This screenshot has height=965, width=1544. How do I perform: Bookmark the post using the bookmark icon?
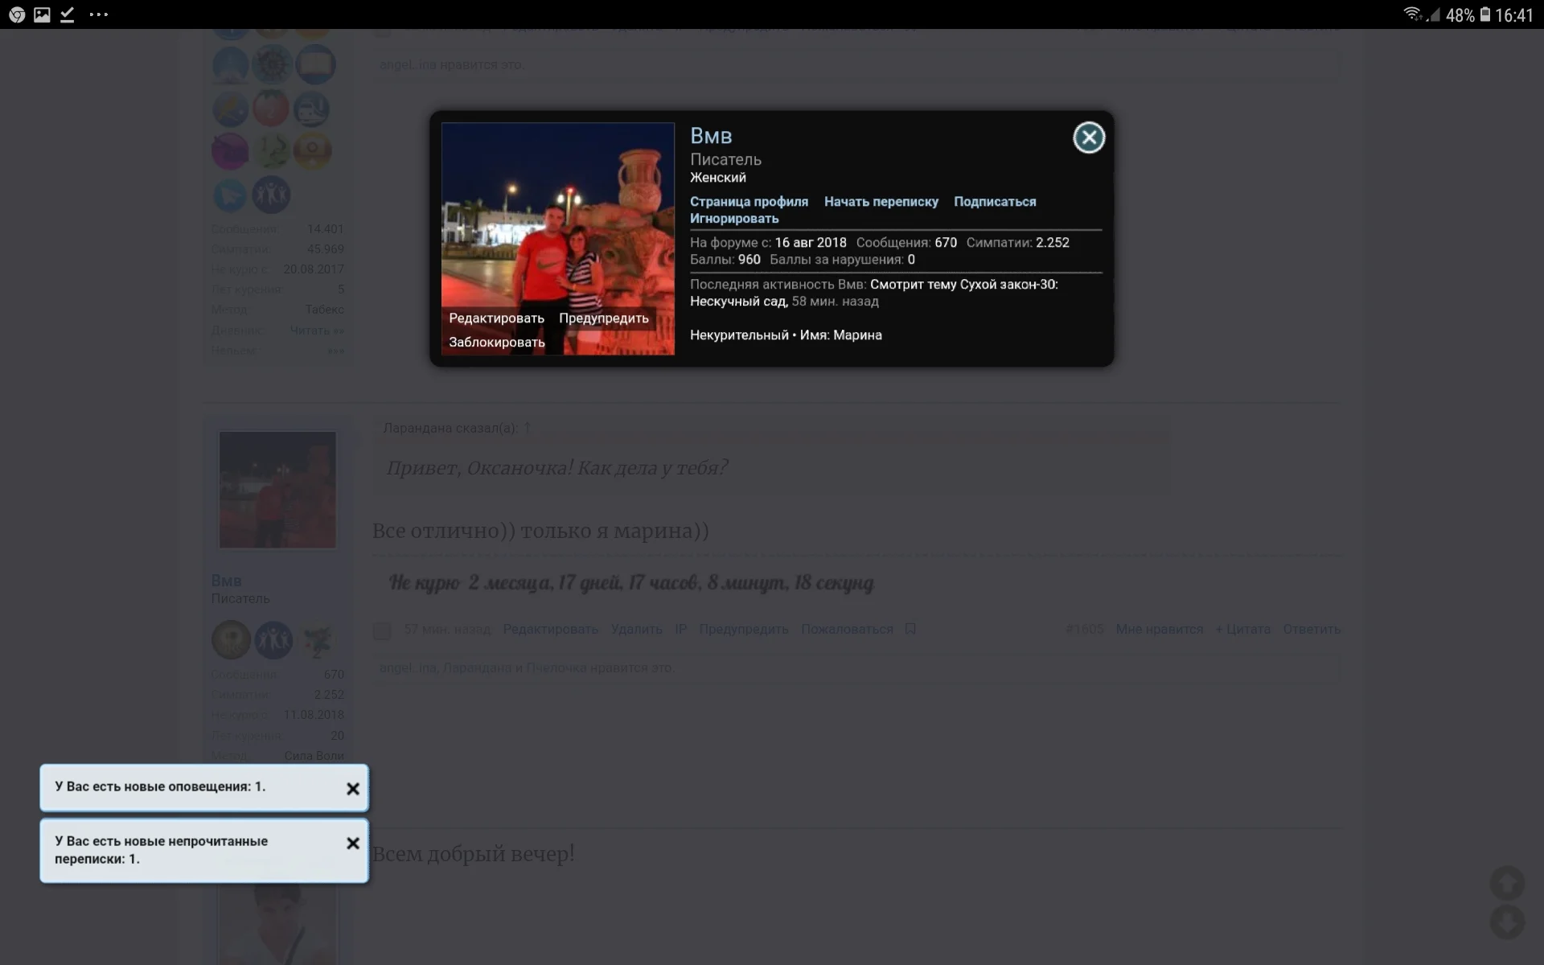[x=910, y=629]
